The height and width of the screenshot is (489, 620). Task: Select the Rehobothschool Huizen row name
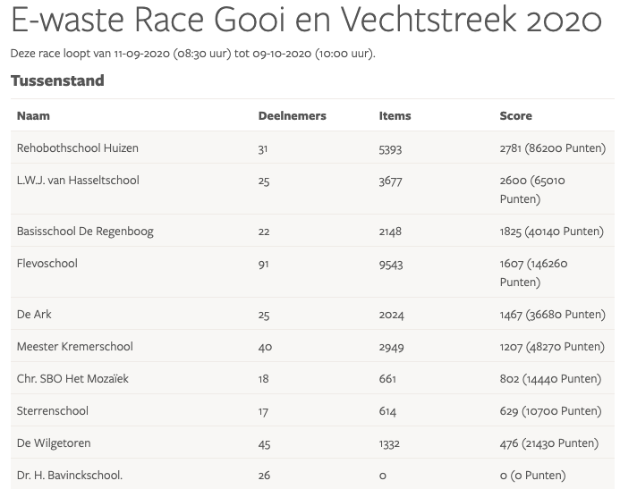click(x=78, y=148)
